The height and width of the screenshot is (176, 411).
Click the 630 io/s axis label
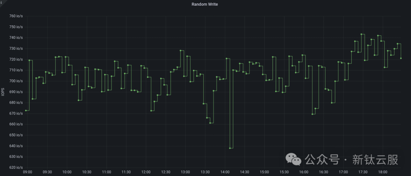(16, 157)
